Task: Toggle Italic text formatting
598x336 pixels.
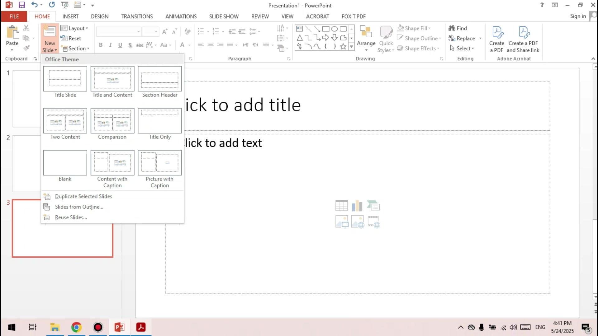Action: 110,45
